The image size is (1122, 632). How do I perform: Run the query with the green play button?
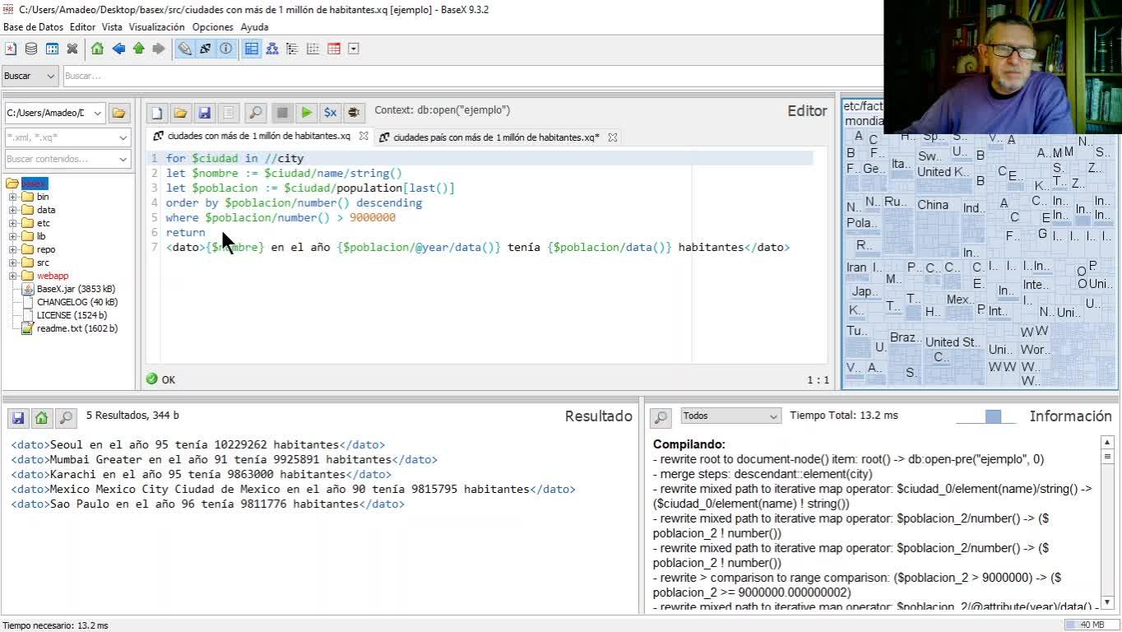[x=306, y=113]
